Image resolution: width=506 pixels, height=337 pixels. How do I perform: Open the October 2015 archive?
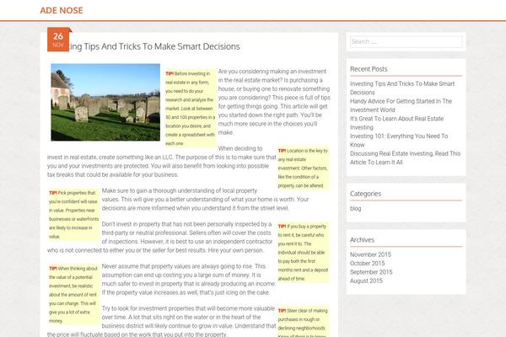[367, 263]
